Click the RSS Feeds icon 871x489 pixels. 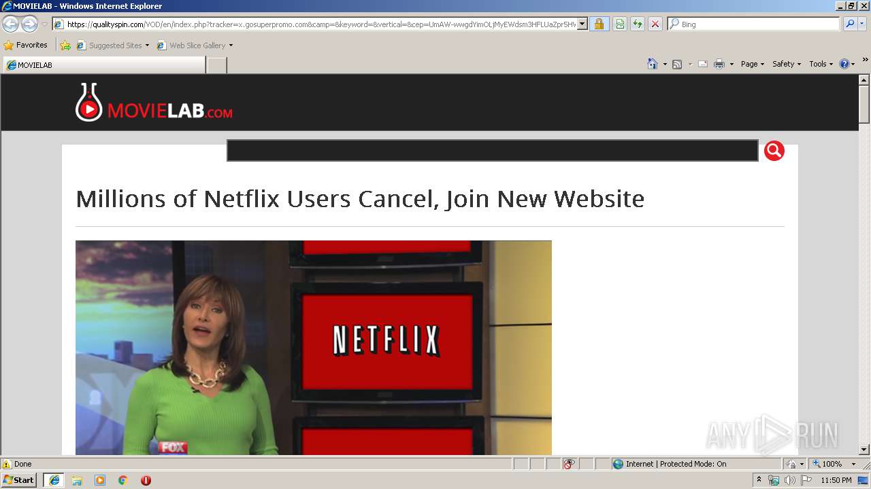click(x=677, y=64)
